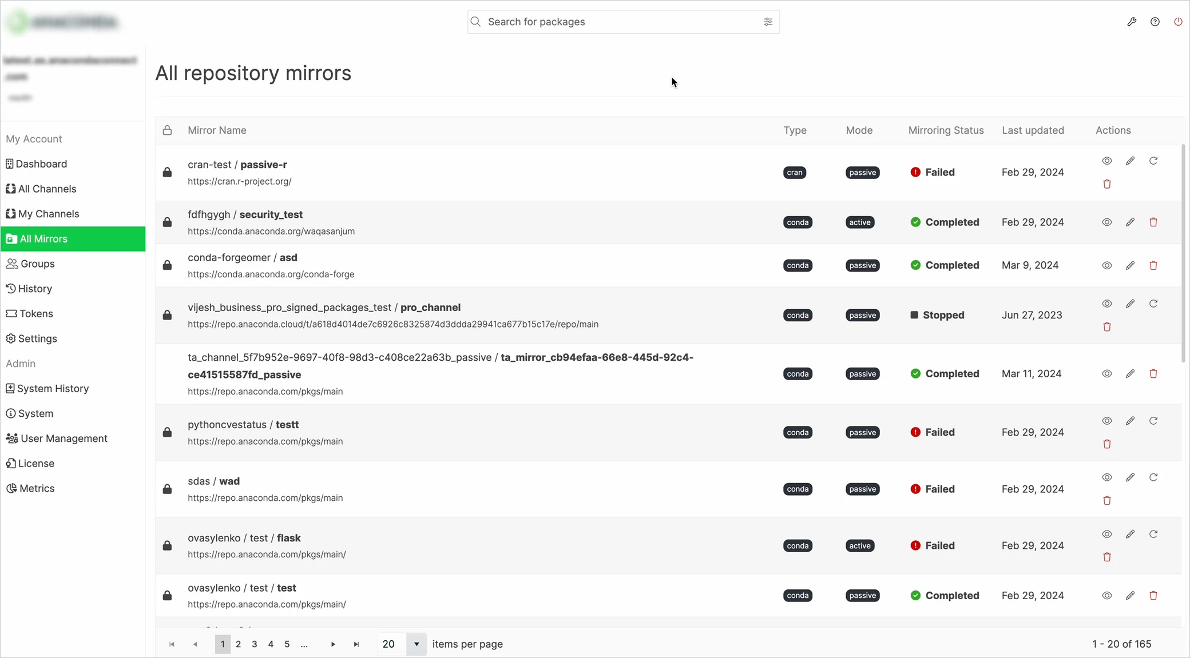Go to the next page arrow
Viewport: 1190px width, 658px height.
point(333,644)
